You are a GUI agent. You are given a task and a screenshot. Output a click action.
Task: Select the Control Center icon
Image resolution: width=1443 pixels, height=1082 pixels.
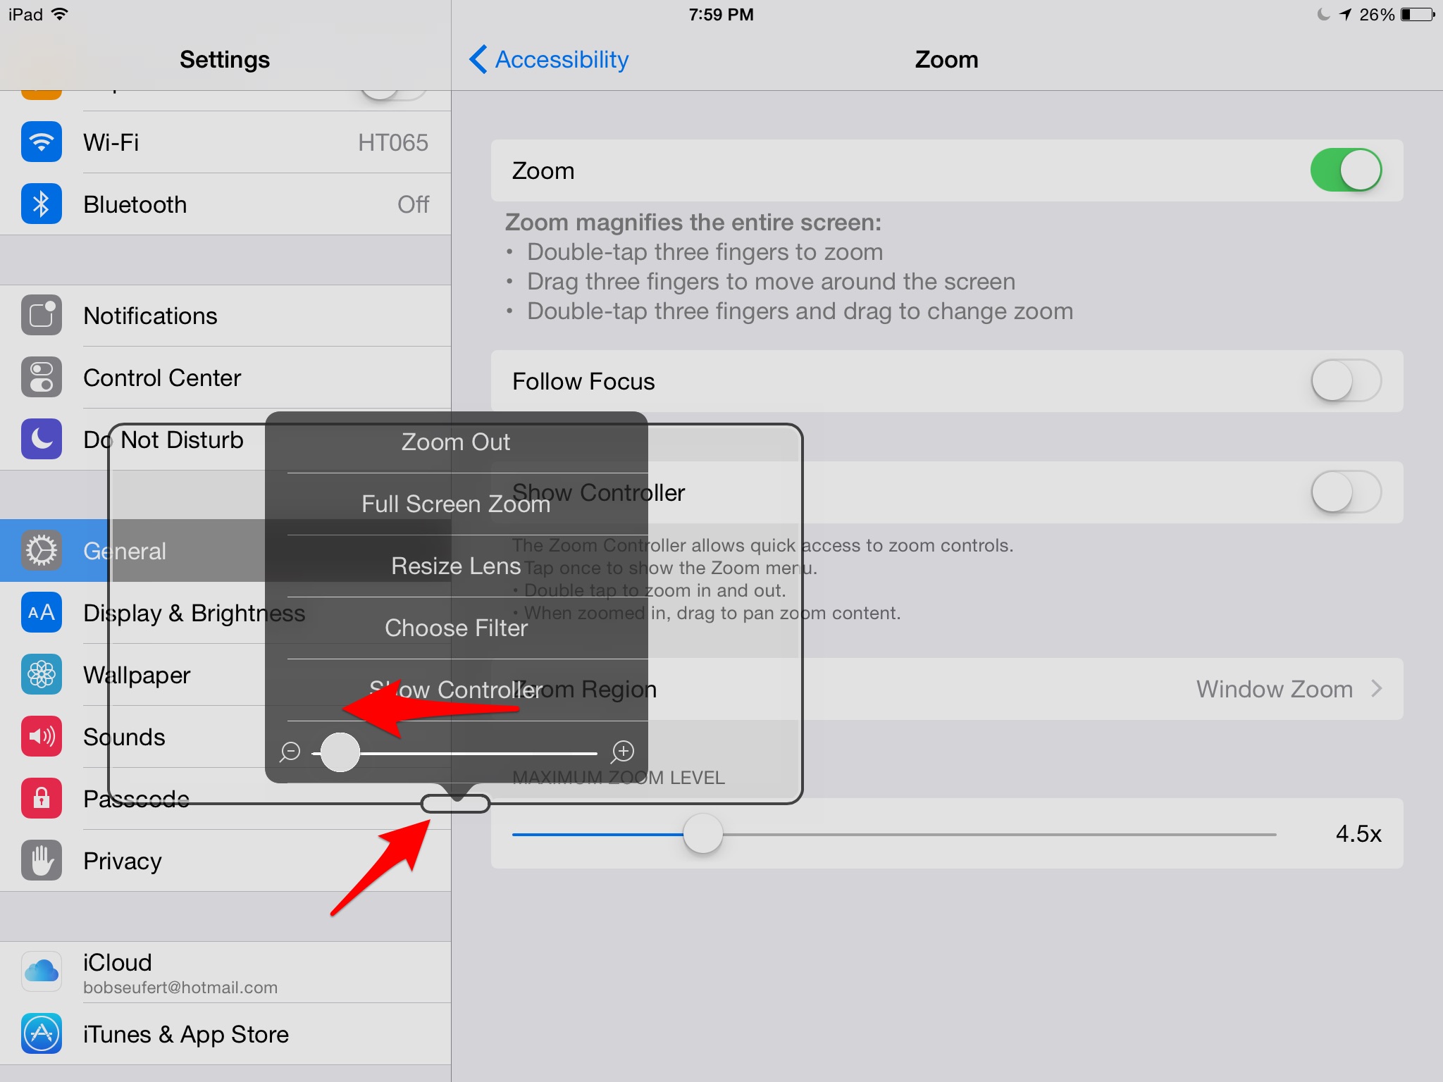[x=41, y=378]
